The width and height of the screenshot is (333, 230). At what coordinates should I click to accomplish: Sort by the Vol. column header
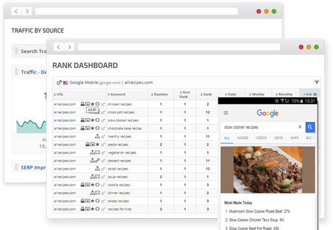coord(308,94)
